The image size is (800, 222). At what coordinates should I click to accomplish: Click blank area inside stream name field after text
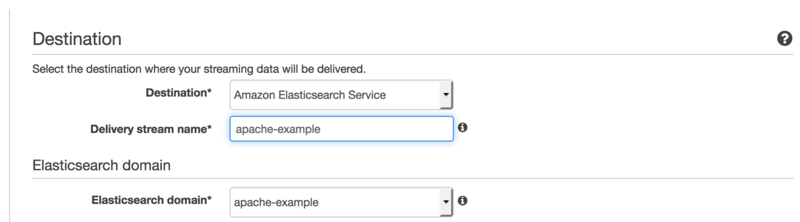click(x=385, y=129)
